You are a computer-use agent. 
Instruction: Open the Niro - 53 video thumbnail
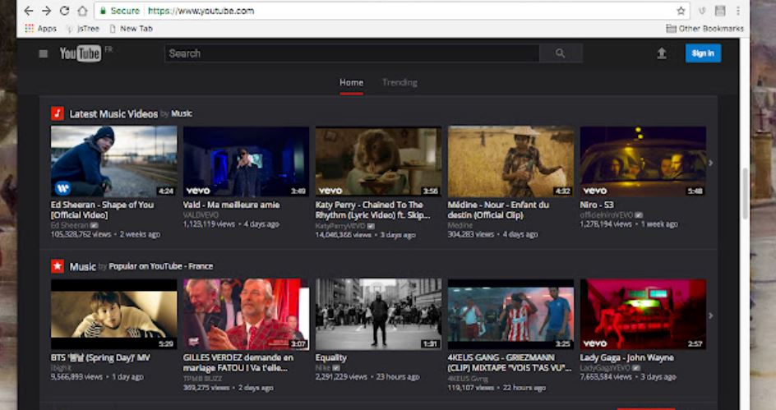click(x=643, y=161)
